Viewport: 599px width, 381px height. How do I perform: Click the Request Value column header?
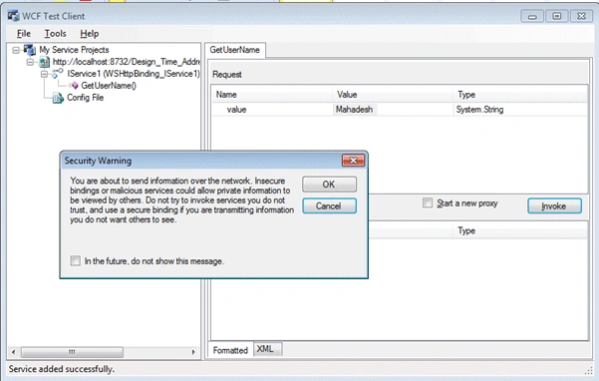(393, 95)
